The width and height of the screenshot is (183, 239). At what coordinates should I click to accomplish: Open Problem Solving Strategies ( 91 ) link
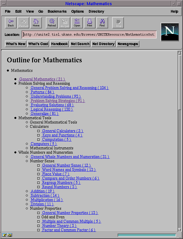[x=57, y=101]
